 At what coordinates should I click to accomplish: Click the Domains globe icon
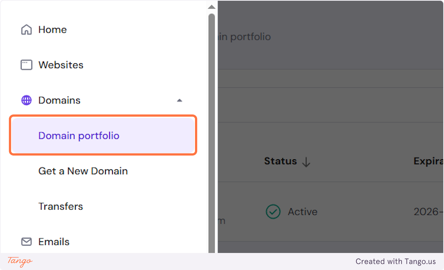[26, 100]
